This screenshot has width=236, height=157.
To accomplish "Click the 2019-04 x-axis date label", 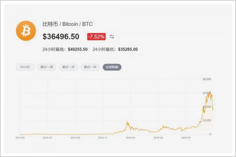I will (x=158, y=138).
